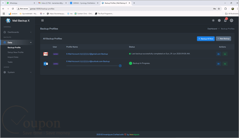239x138 pixels.
Task: Open a new browser tab
Action: click(134, 3)
